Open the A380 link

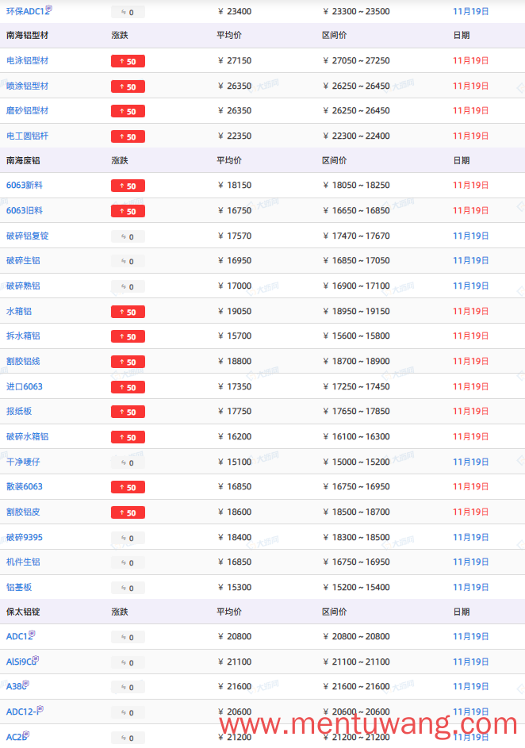pyautogui.click(x=16, y=687)
